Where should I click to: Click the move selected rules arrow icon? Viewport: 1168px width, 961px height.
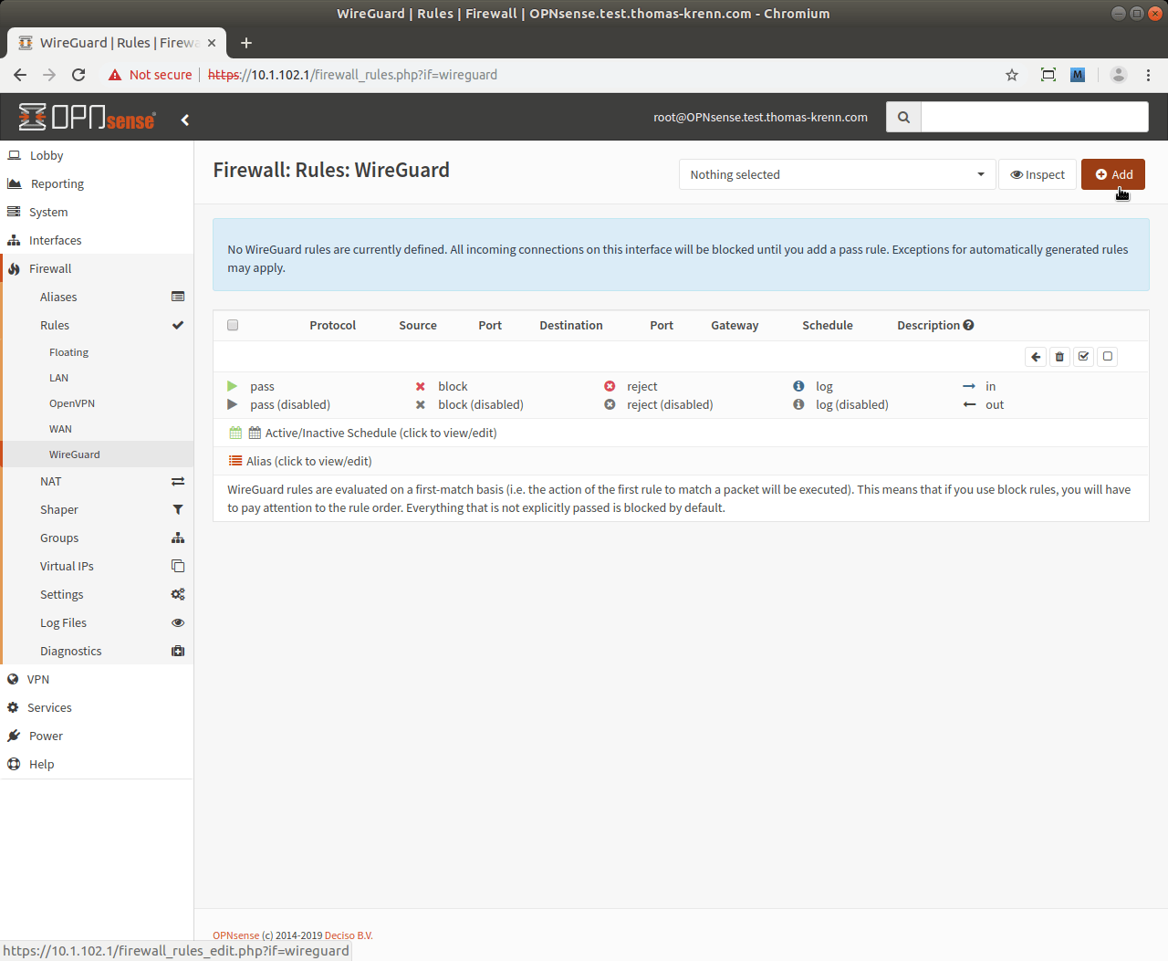1036,357
